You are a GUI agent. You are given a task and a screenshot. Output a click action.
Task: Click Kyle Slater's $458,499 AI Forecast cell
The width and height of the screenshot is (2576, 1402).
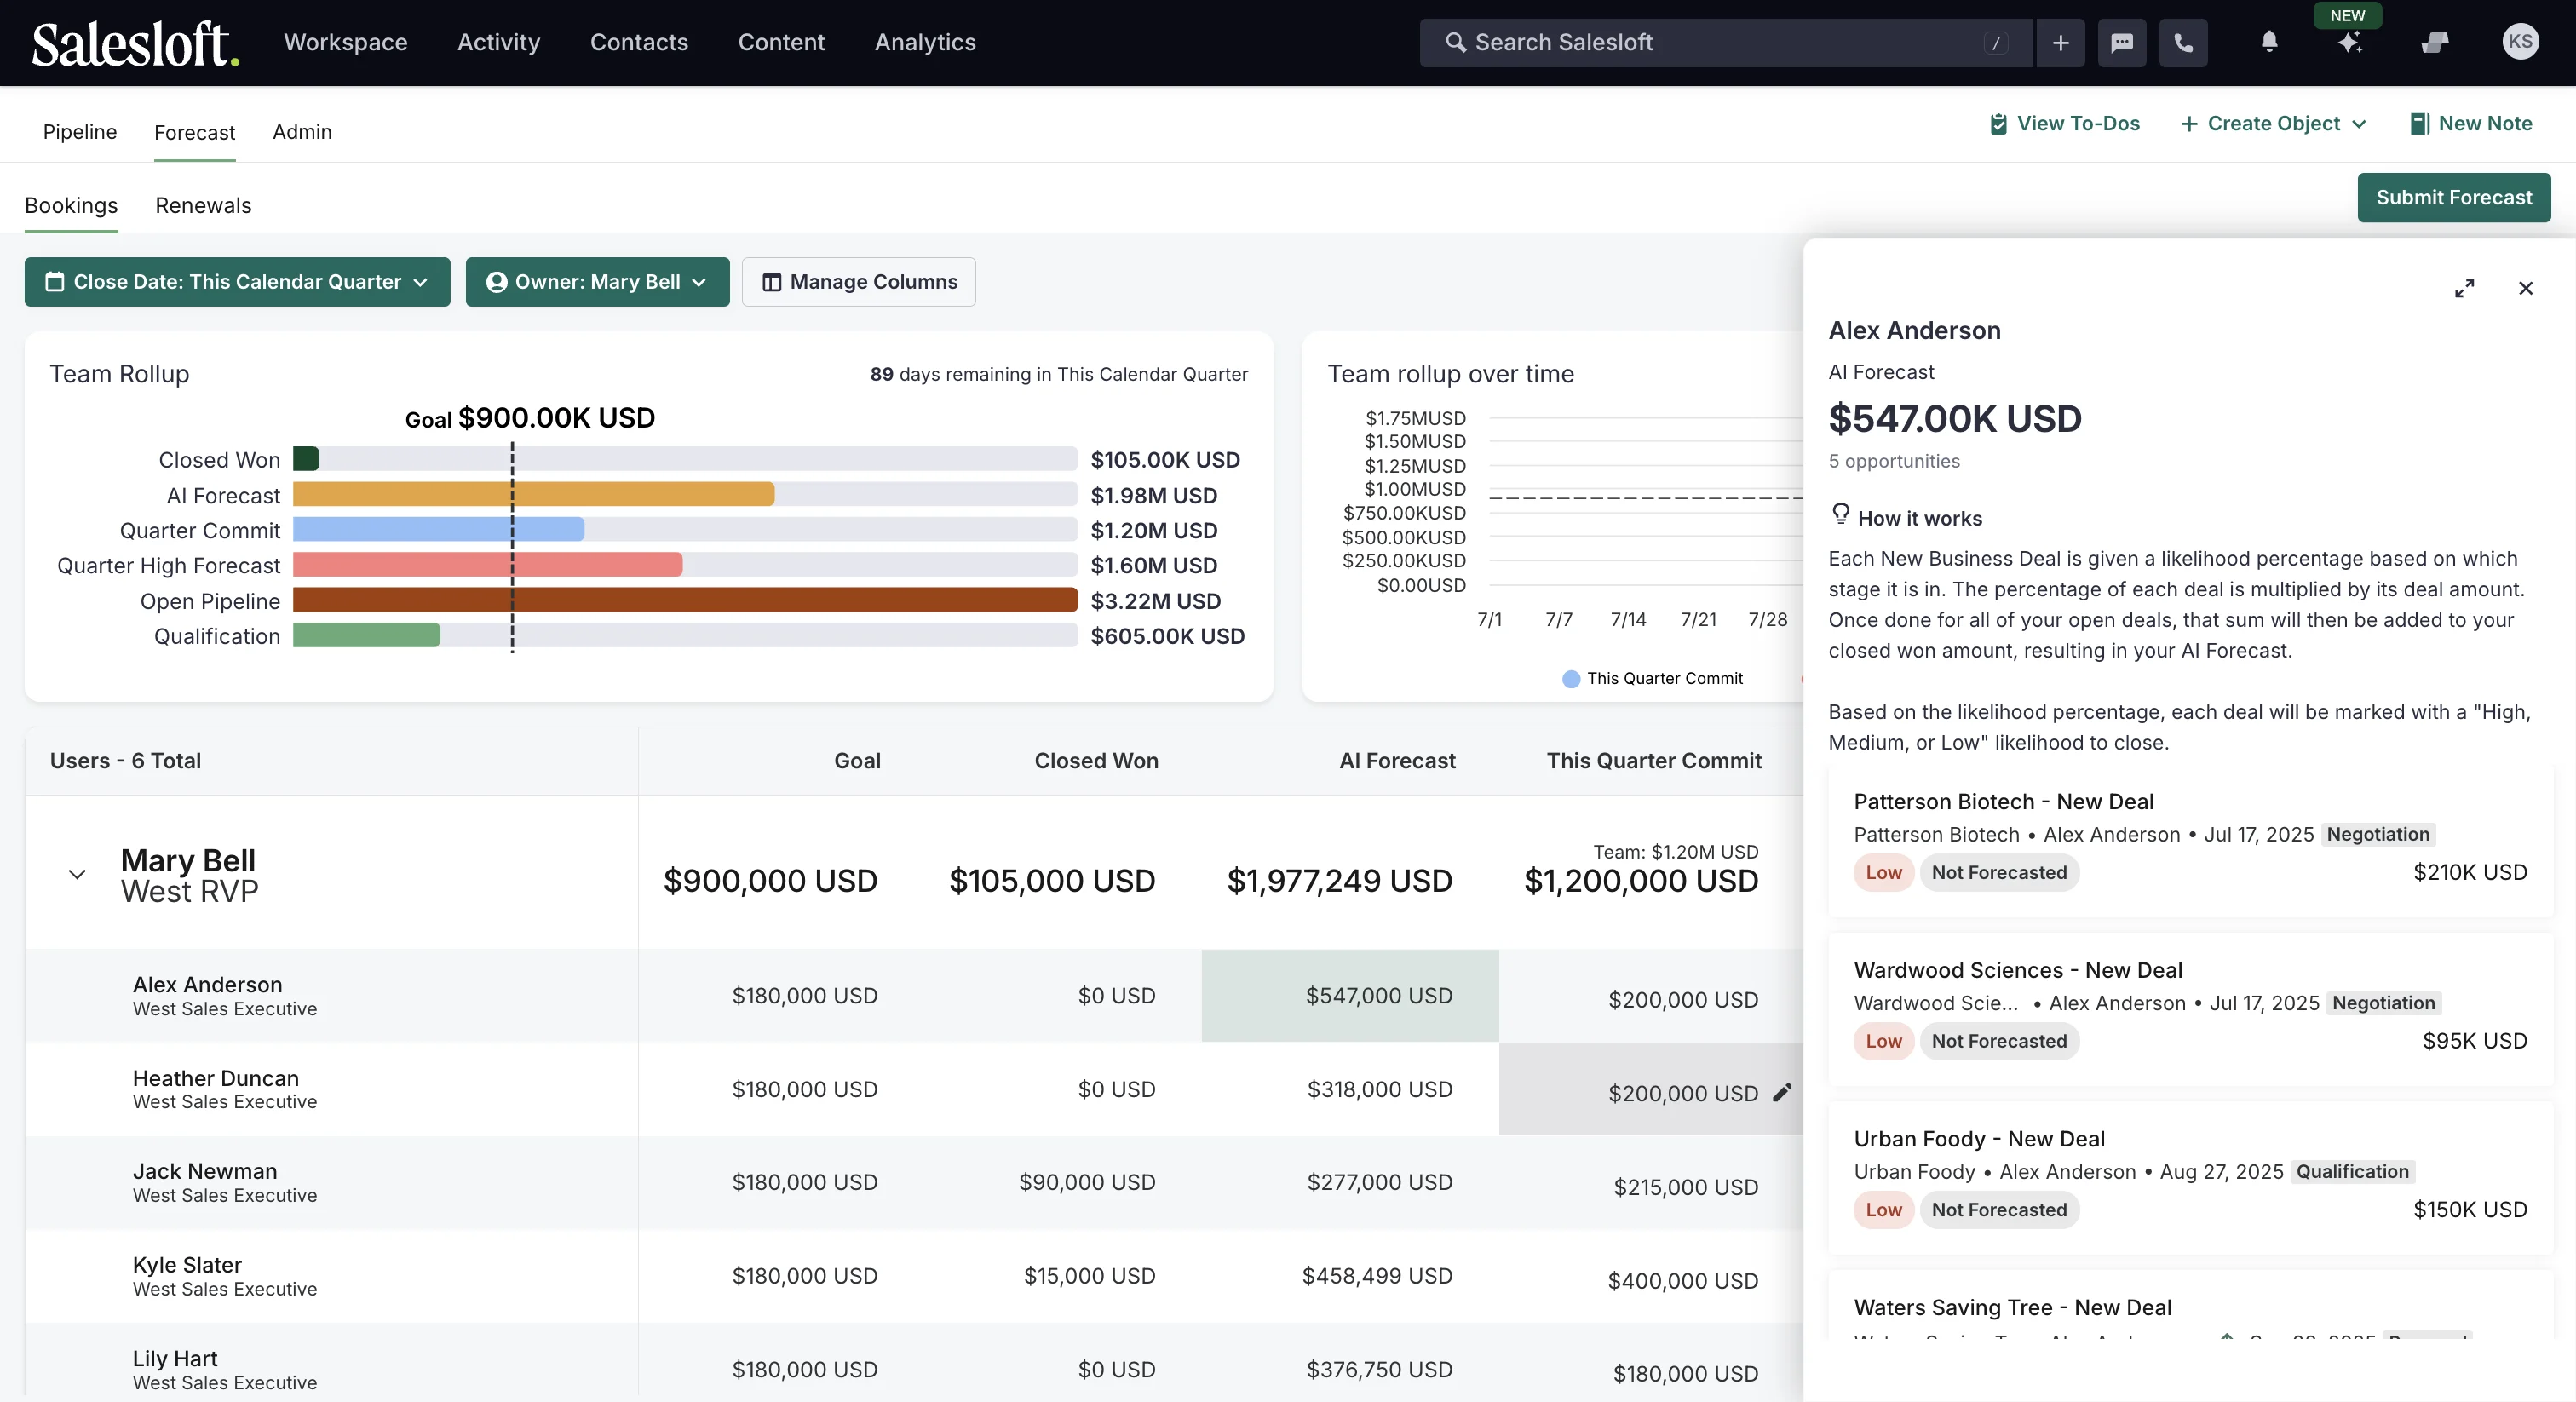(1349, 1276)
